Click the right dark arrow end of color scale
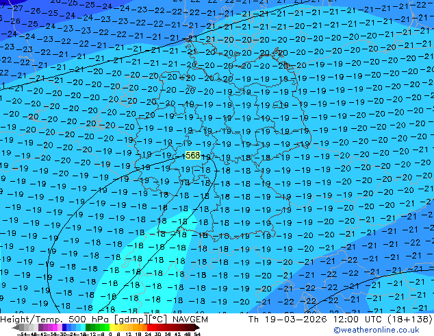 (196, 328)
